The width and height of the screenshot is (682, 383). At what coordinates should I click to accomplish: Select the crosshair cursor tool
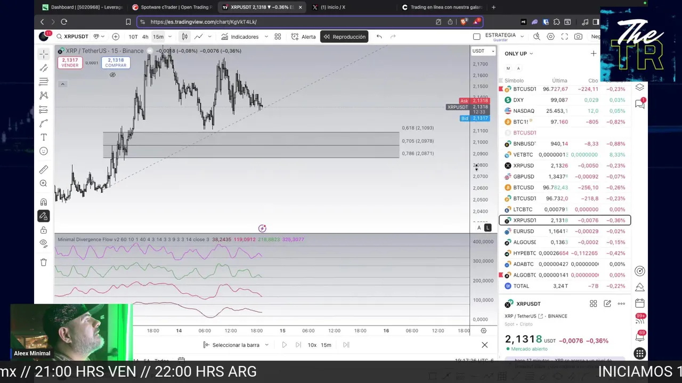(44, 54)
